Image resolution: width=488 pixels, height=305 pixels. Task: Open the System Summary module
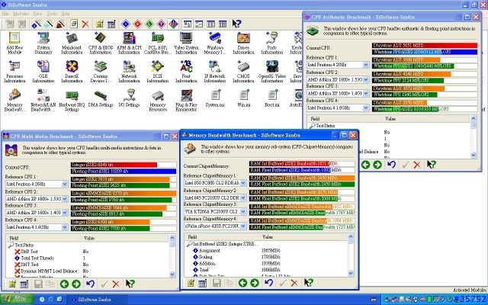[x=43, y=43]
